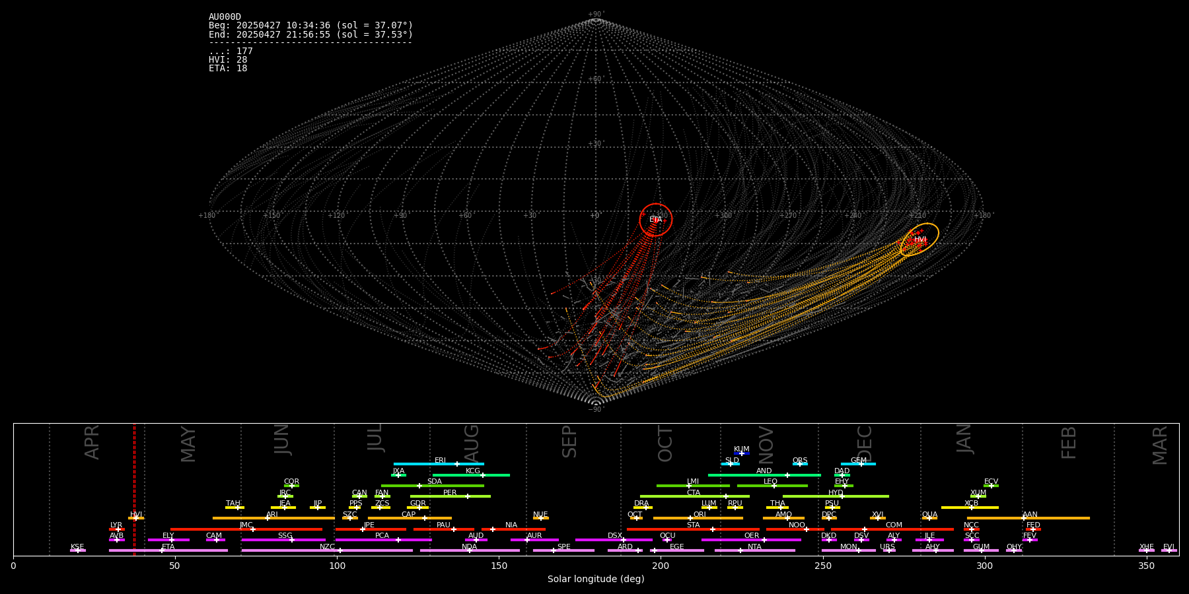Select the AND shower bar in the timeline
Image resolution: width=1189 pixels, height=594 pixels.
[764, 475]
